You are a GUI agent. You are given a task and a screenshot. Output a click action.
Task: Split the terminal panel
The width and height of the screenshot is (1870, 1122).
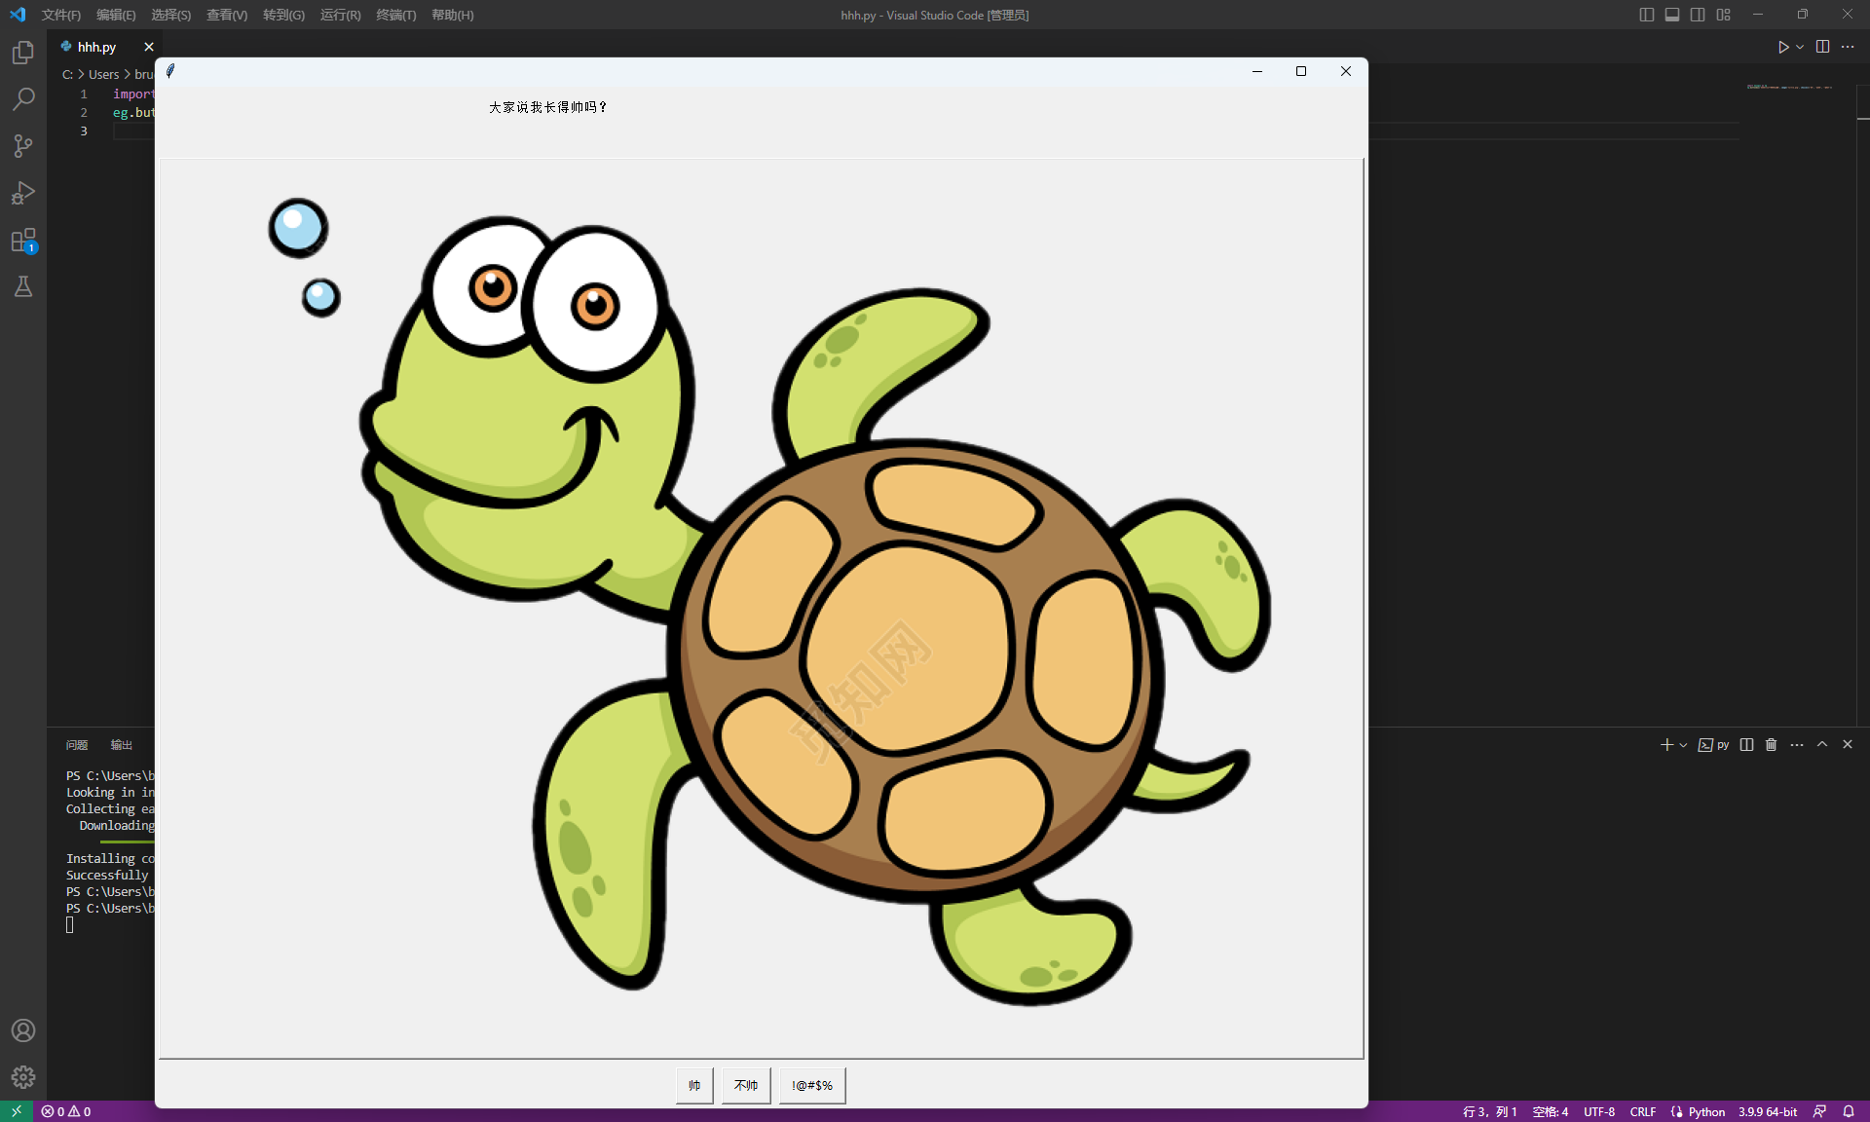point(1746,745)
